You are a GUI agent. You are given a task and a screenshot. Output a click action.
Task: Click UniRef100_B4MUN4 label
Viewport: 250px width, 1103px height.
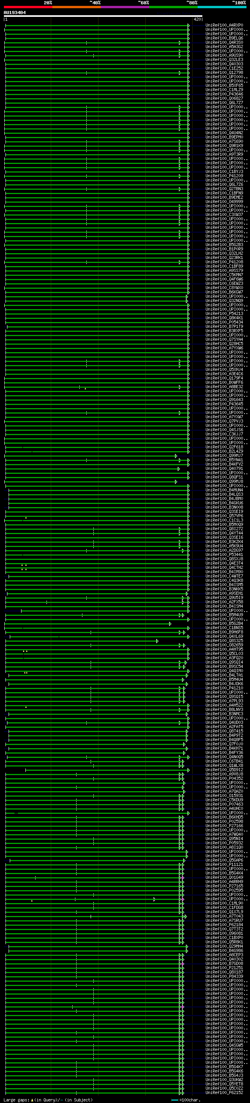click(224, 490)
